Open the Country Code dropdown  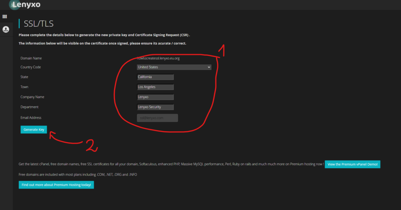pos(174,67)
